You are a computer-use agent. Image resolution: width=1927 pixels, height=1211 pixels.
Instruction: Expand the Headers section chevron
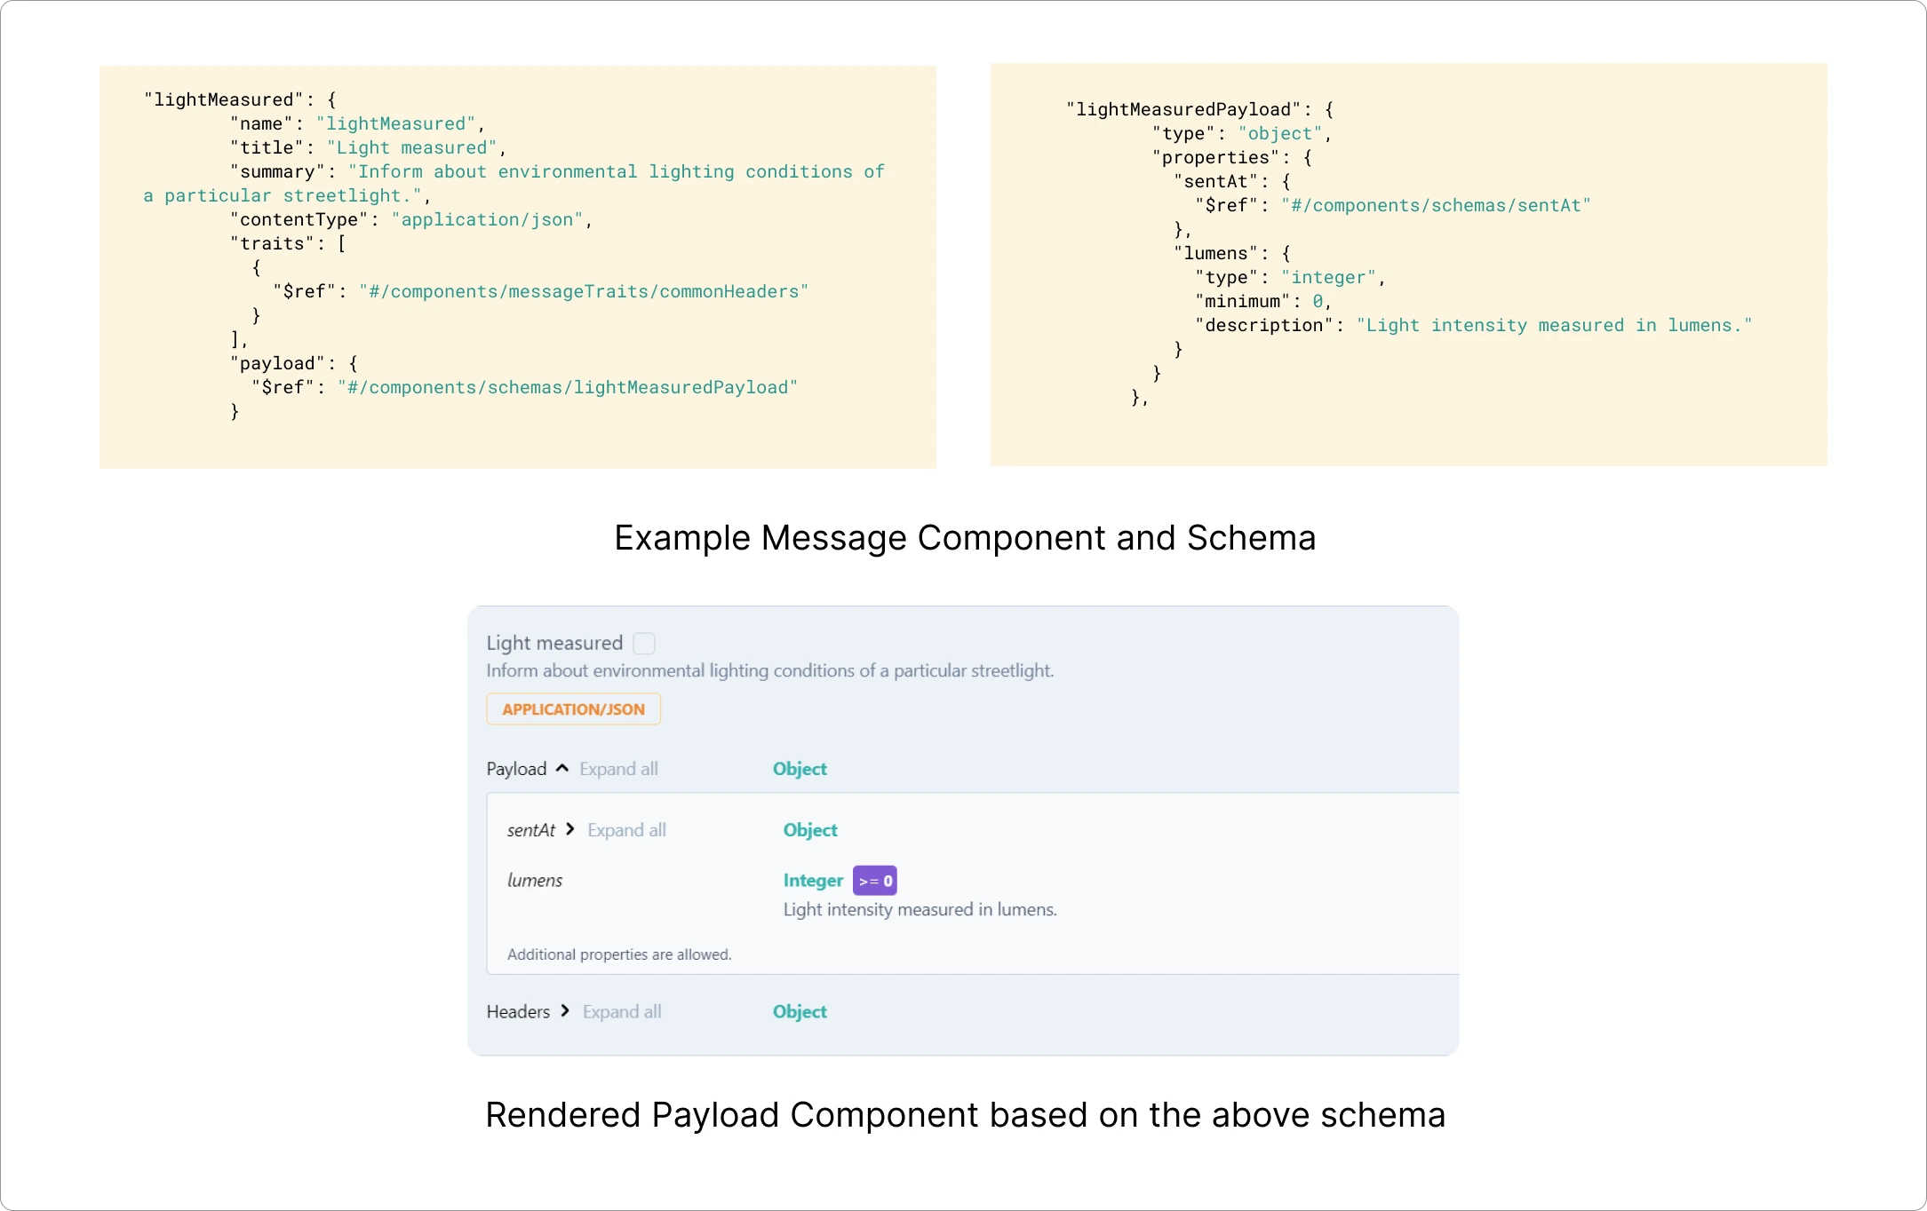(x=565, y=1011)
